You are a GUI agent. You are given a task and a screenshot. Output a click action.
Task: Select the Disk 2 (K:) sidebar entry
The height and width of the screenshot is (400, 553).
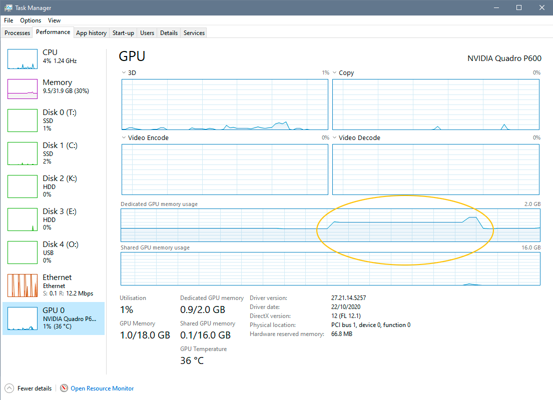click(54, 186)
